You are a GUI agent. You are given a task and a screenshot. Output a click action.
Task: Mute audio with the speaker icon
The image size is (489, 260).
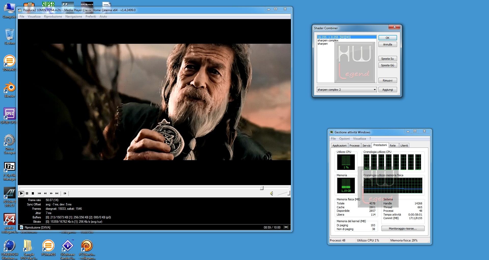(272, 193)
